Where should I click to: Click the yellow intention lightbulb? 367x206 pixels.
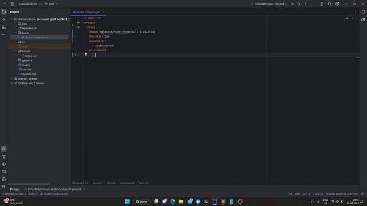(x=85, y=54)
